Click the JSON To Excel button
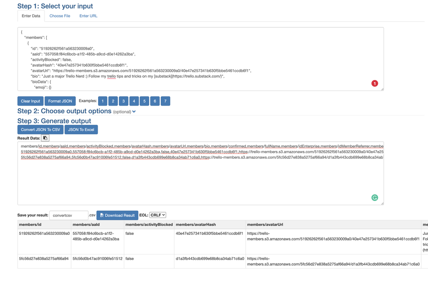The image size is (428, 281). coord(81,130)
